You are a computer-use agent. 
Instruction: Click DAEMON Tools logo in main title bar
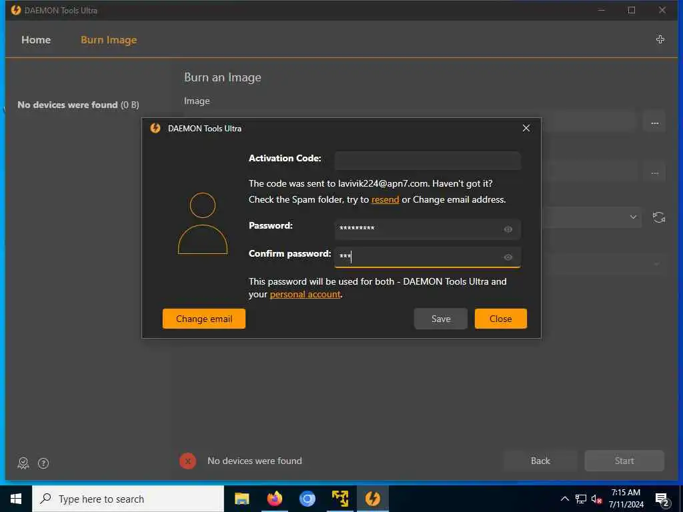[16, 10]
